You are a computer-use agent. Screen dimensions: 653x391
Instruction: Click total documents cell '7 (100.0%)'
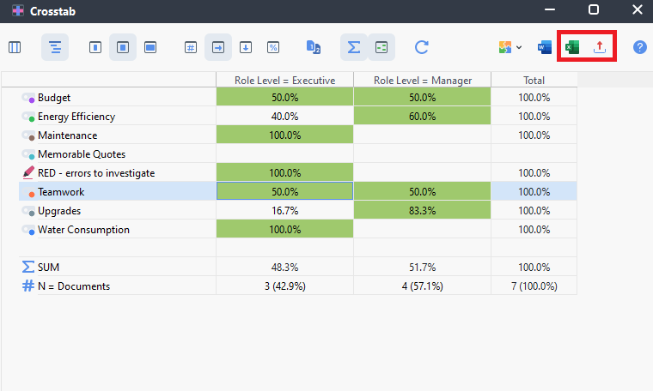[x=534, y=286]
